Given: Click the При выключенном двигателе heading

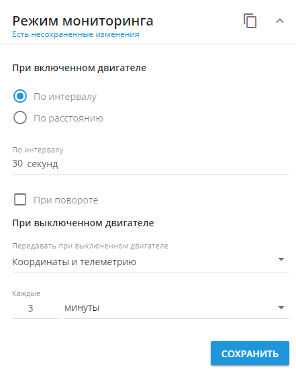Looking at the screenshot, I should (x=83, y=223).
